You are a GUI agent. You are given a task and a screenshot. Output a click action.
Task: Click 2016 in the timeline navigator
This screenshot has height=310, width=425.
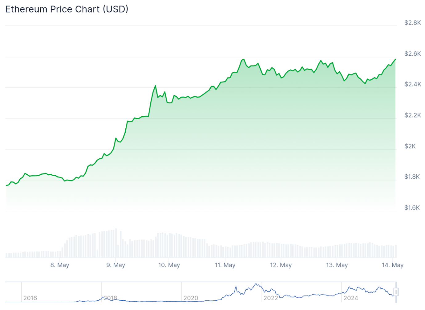click(30, 298)
